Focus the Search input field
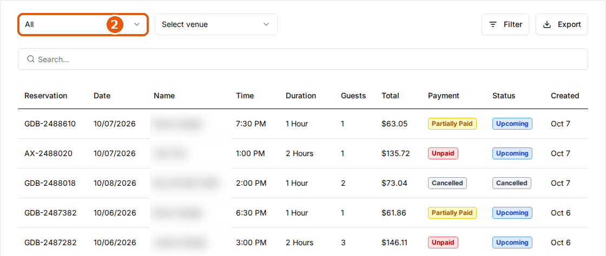 [303, 59]
